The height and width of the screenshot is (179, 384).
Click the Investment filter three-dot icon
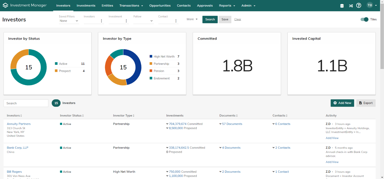coord(126,21)
